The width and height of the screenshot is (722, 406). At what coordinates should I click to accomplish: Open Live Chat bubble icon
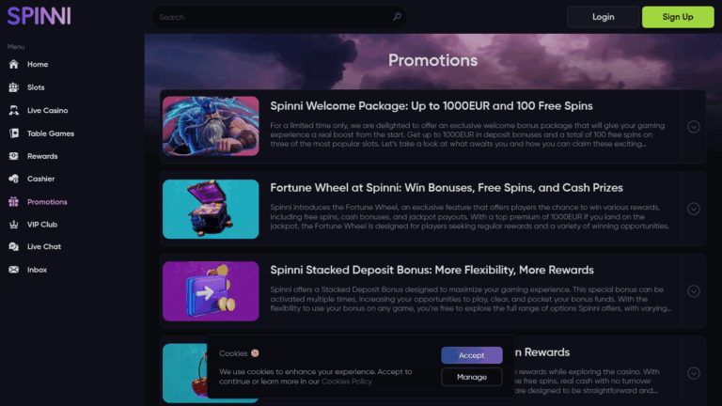tap(14, 247)
